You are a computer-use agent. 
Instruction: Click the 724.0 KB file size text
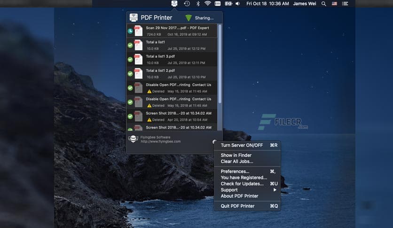[154, 34]
